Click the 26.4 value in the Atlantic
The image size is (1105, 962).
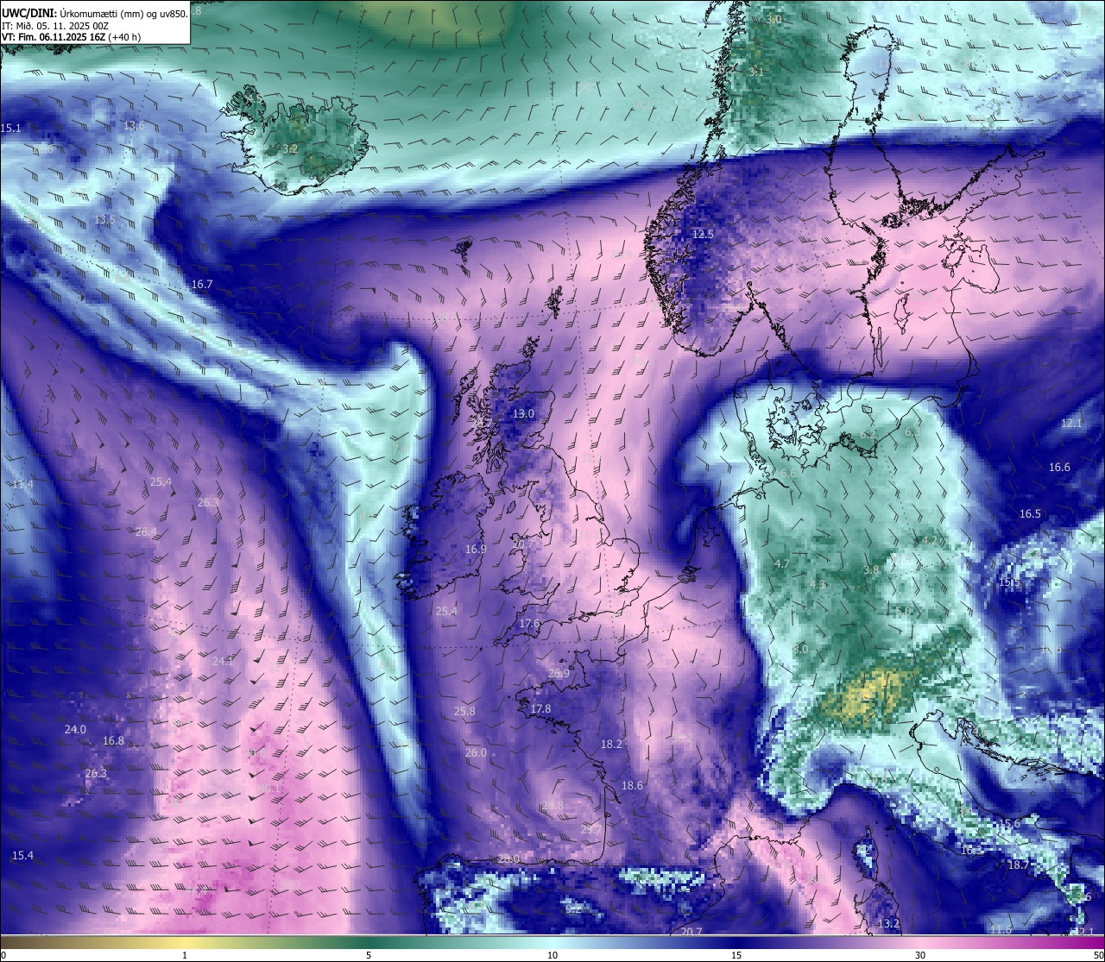(x=146, y=531)
